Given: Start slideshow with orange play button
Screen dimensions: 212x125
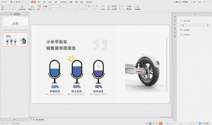Looking at the screenshot, I should pyautogui.click(x=161, y=123).
